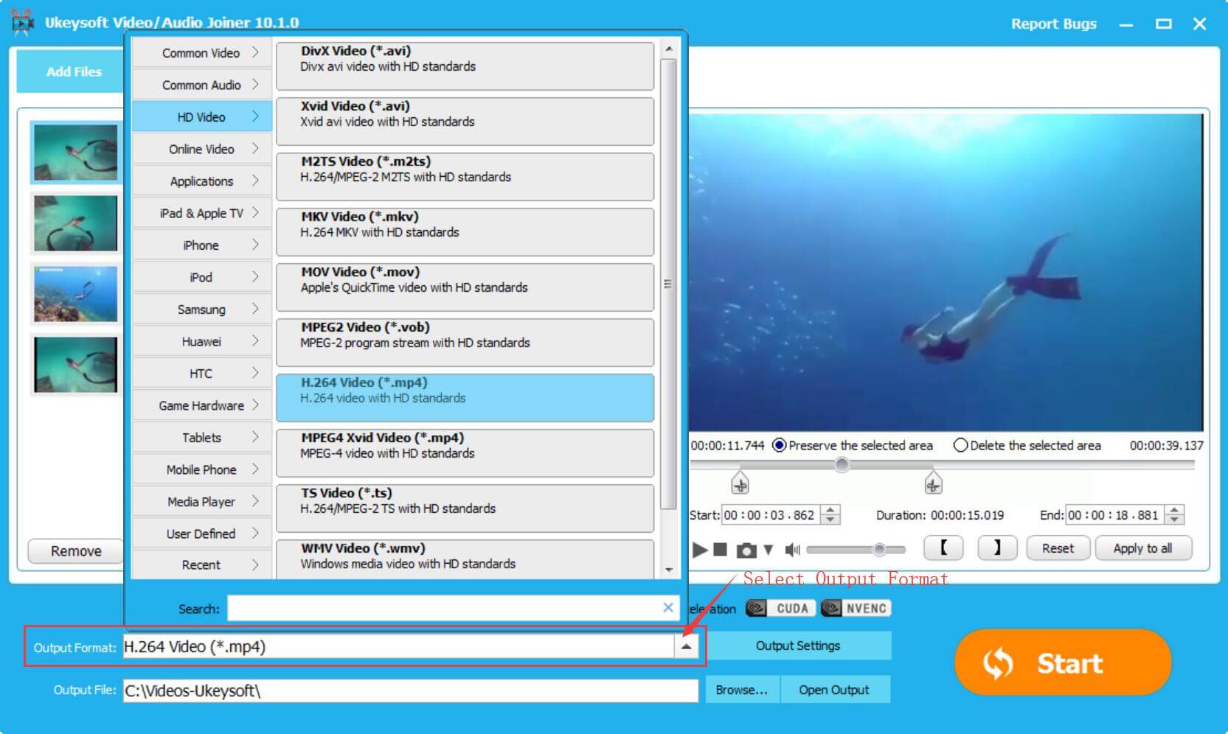Viewport: 1228px width, 734px height.
Task: Click the Output File path field
Action: [410, 691]
